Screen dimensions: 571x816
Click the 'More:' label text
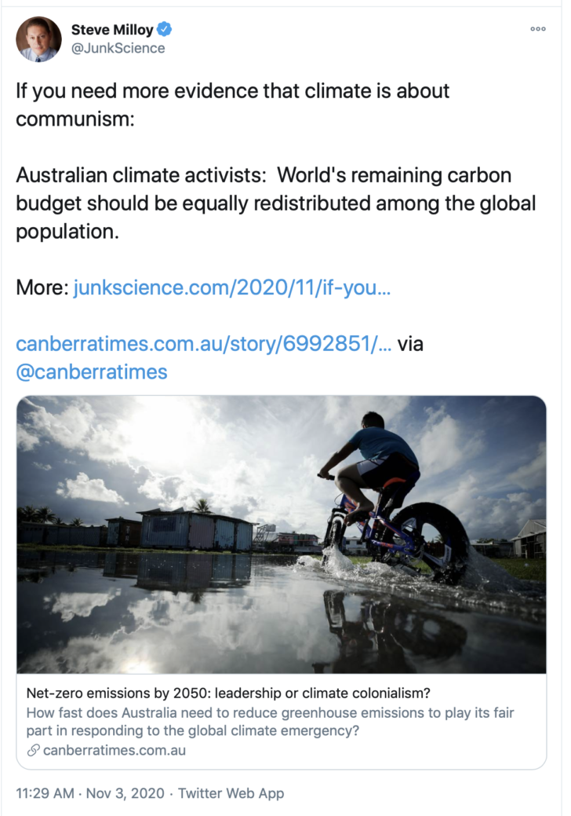point(42,287)
